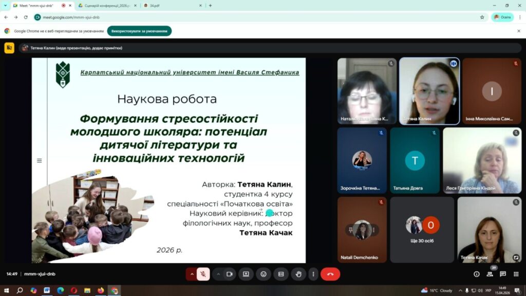Open Microsoft Word from the taskbar

47,290
